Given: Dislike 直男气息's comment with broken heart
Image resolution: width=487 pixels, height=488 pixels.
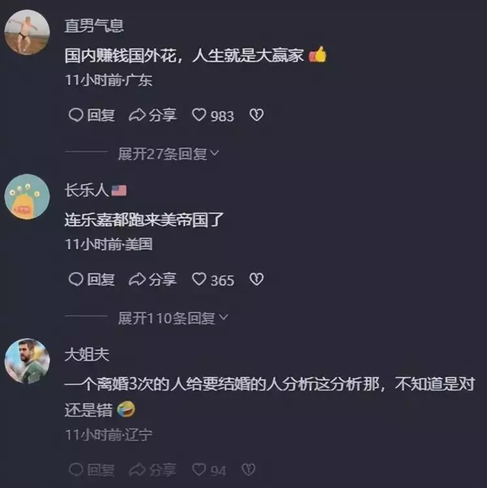Looking at the screenshot, I should point(256,115).
